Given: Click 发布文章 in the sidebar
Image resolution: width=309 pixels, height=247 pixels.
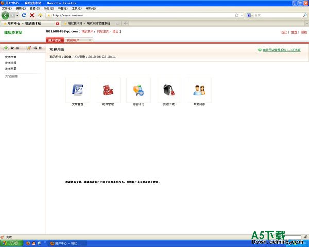Looking at the screenshot, I should [x=11, y=57].
